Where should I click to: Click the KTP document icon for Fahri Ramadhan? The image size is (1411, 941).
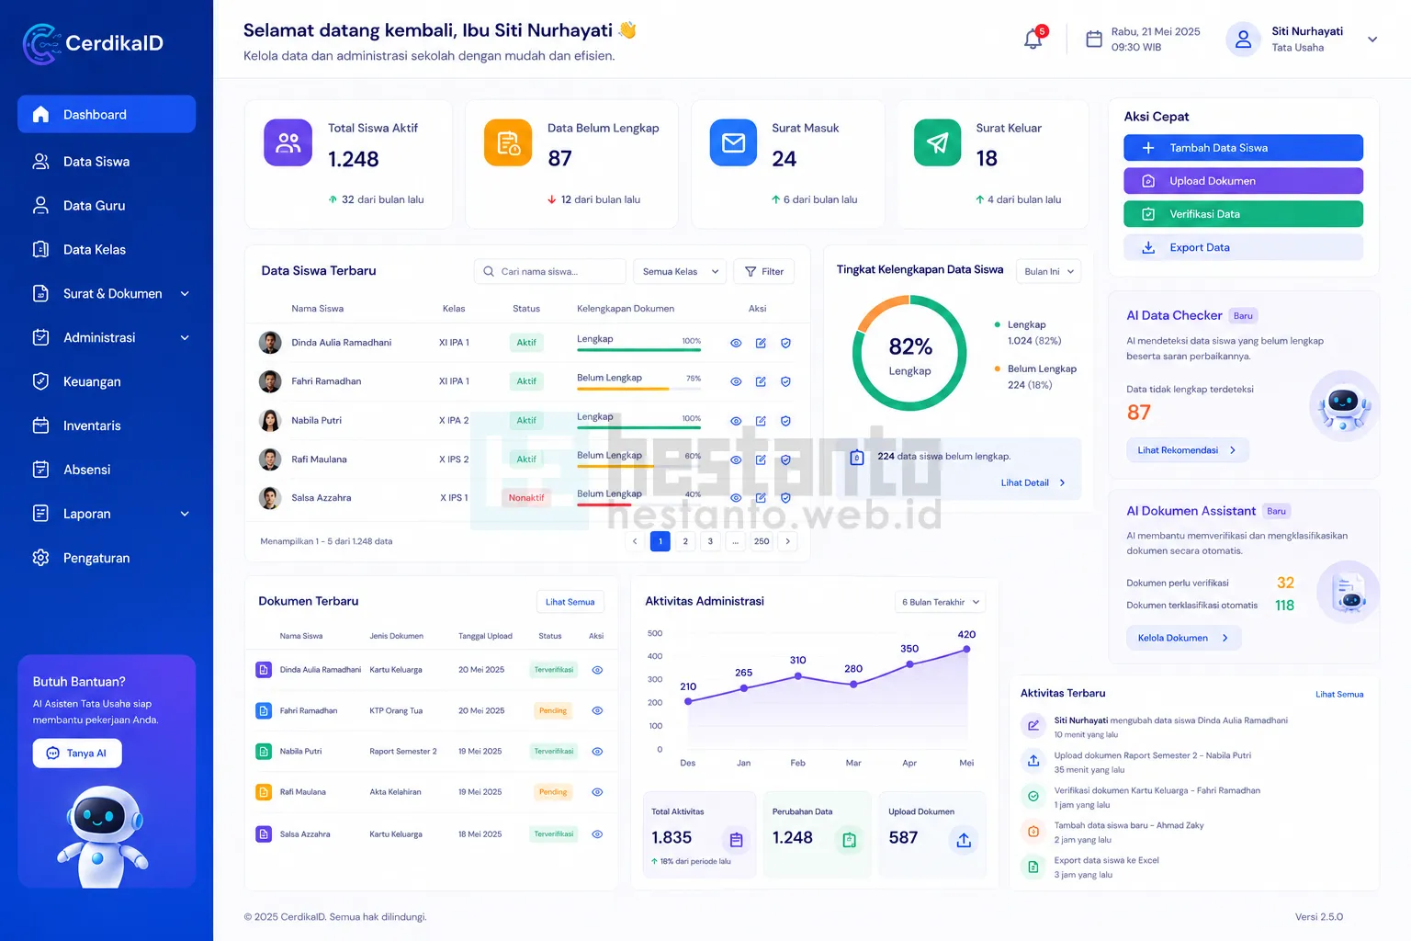click(x=264, y=710)
